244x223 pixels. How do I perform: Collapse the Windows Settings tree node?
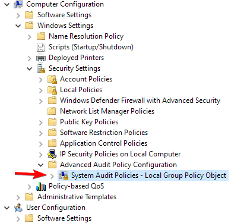pos(18,26)
